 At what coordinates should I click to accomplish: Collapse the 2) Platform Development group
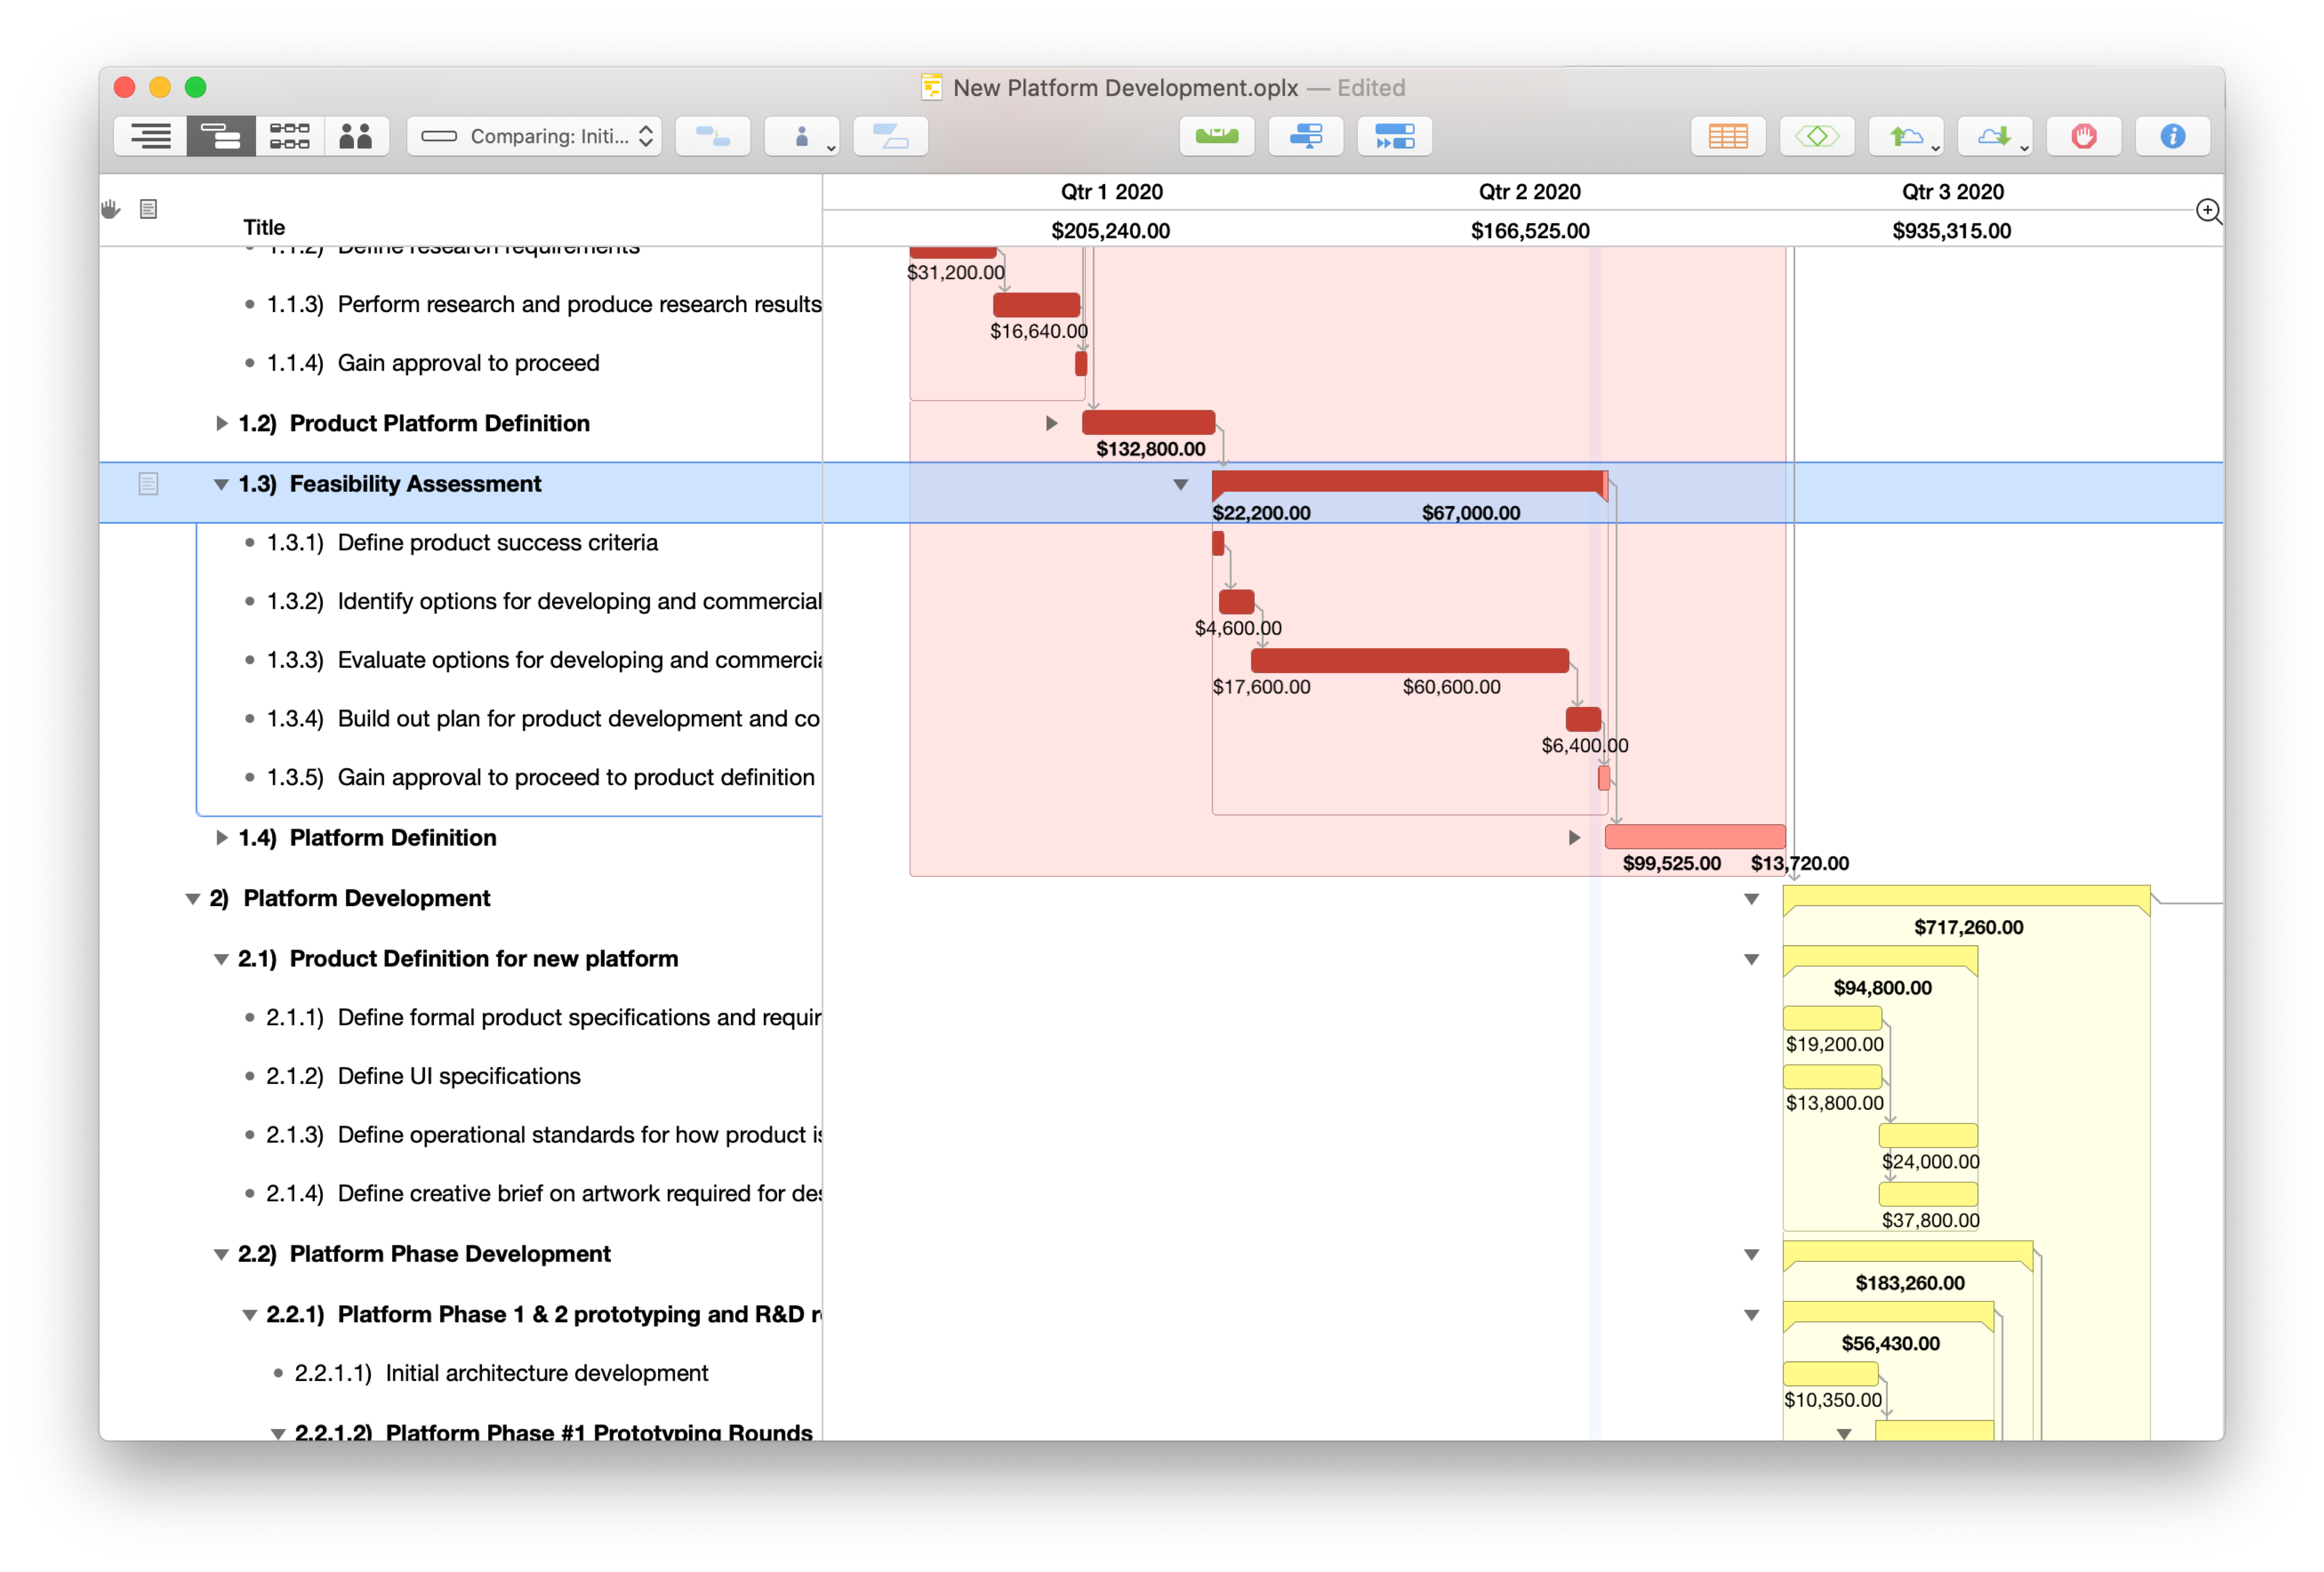pyautogui.click(x=193, y=898)
